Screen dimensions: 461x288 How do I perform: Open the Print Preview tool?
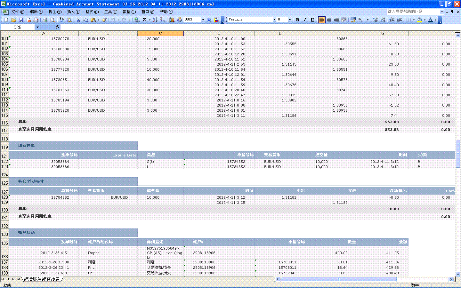(x=53, y=20)
